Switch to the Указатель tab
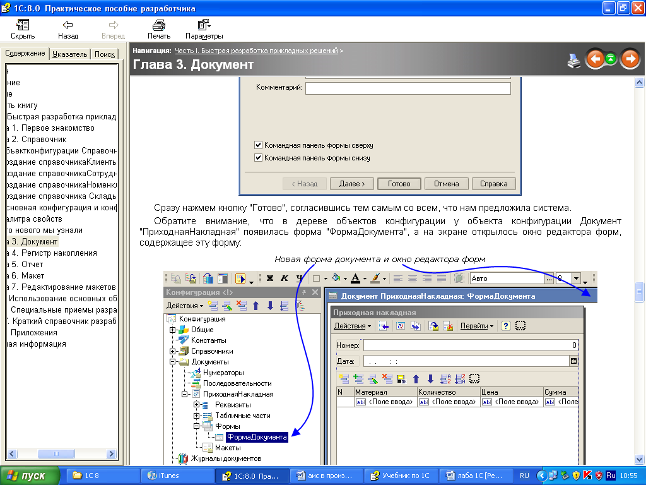The height and width of the screenshot is (485, 646). point(70,54)
